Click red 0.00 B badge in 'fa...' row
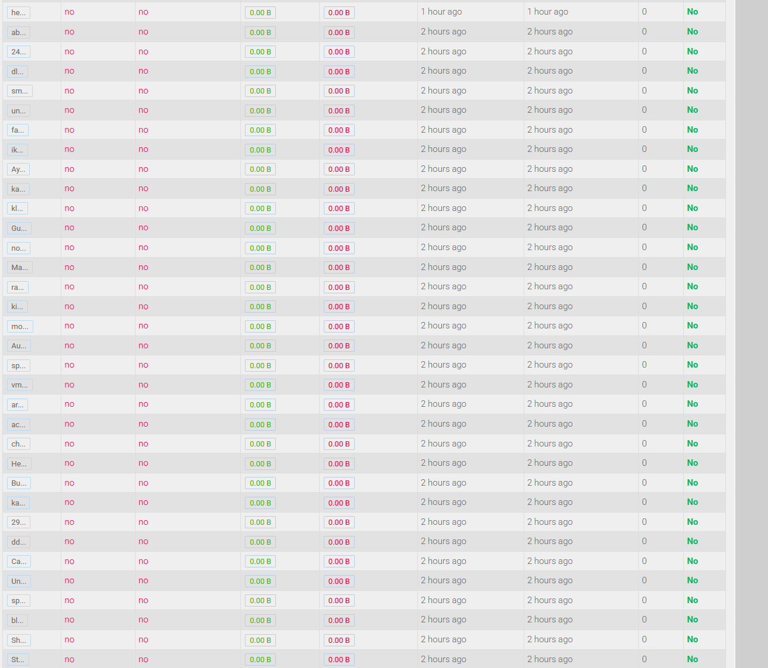 (x=339, y=130)
